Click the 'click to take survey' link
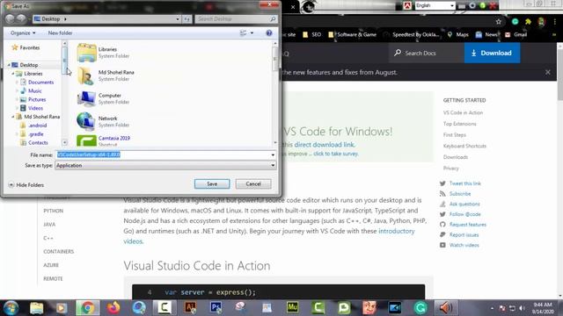Screen dimensions: 563x316 (336, 154)
